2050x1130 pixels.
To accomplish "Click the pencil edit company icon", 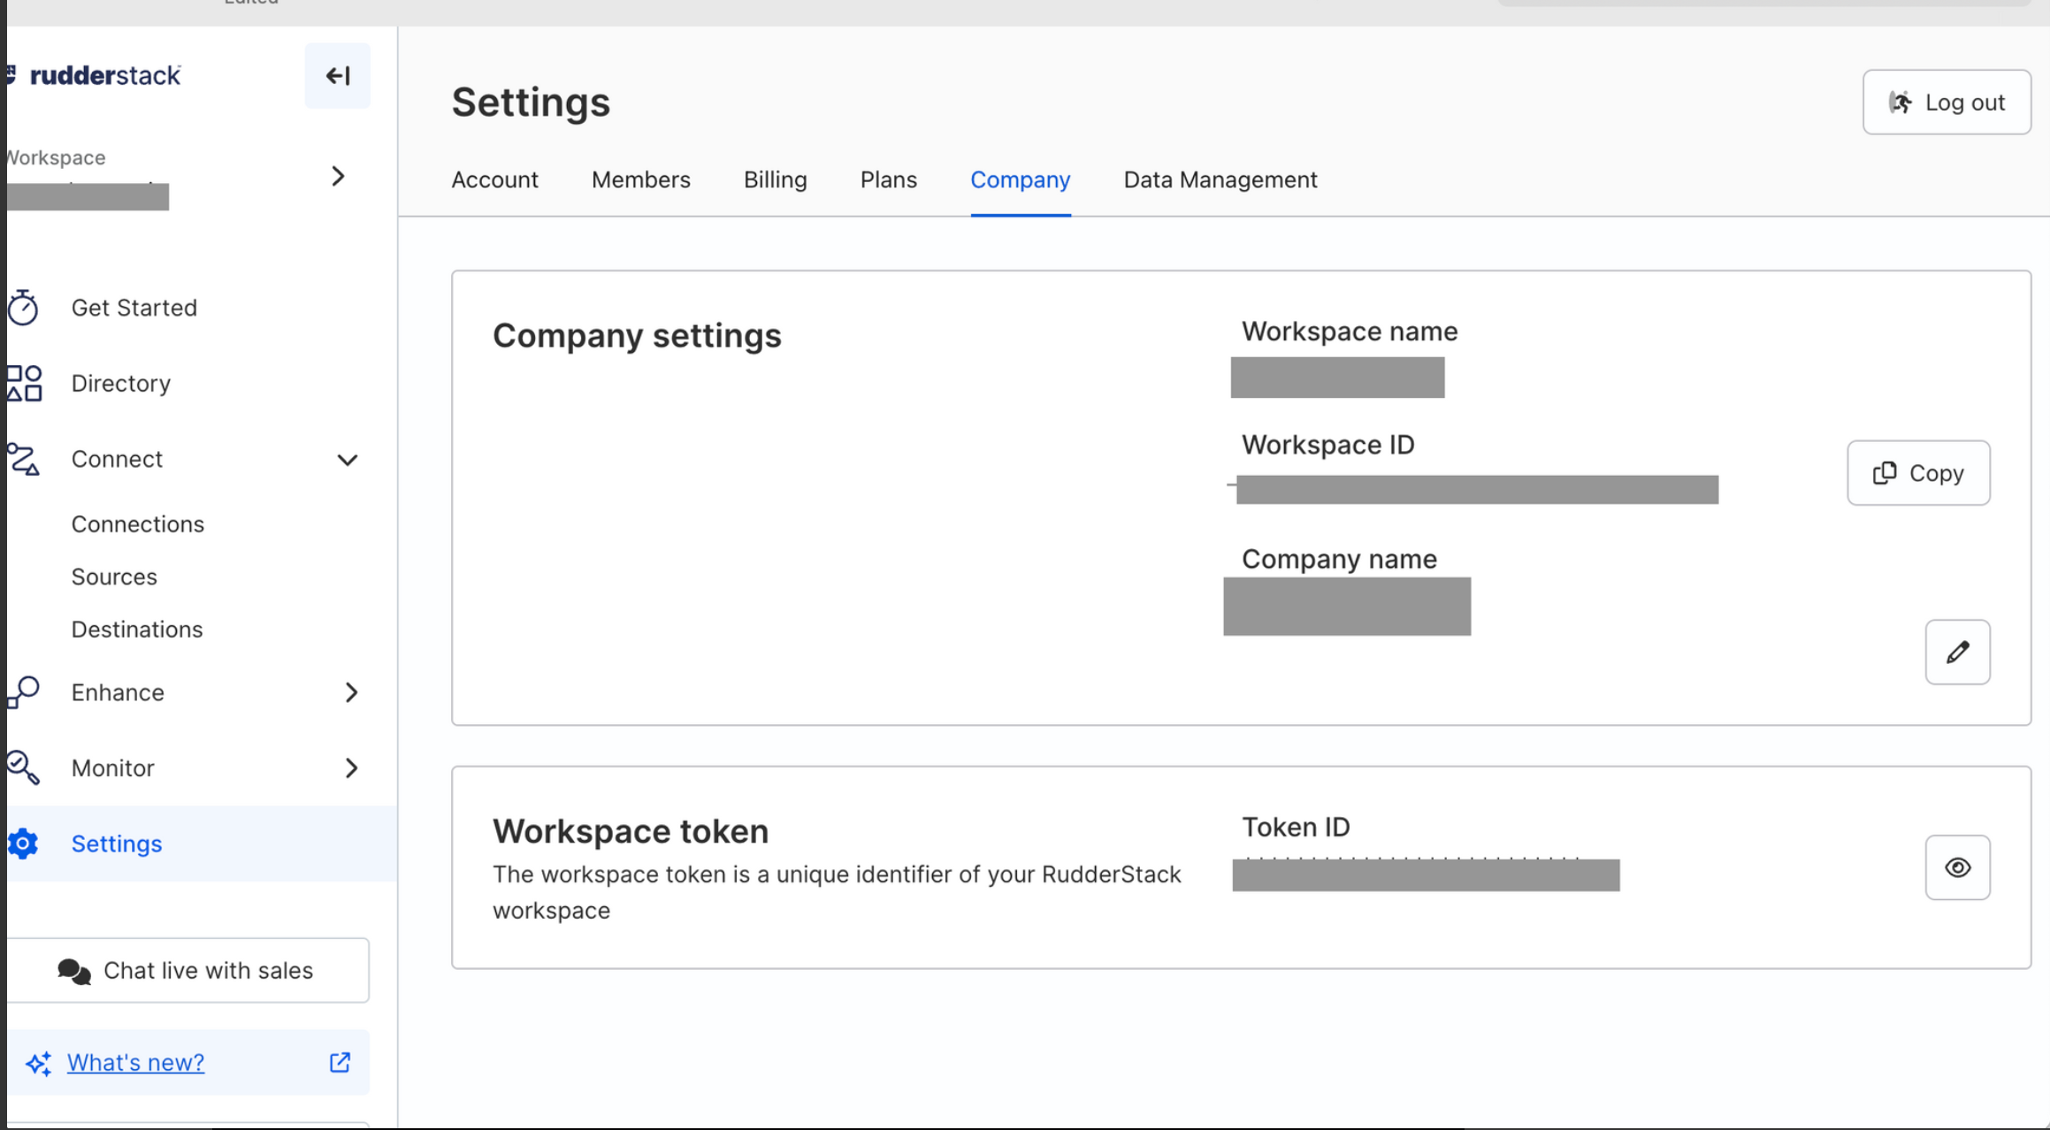I will coord(1957,653).
